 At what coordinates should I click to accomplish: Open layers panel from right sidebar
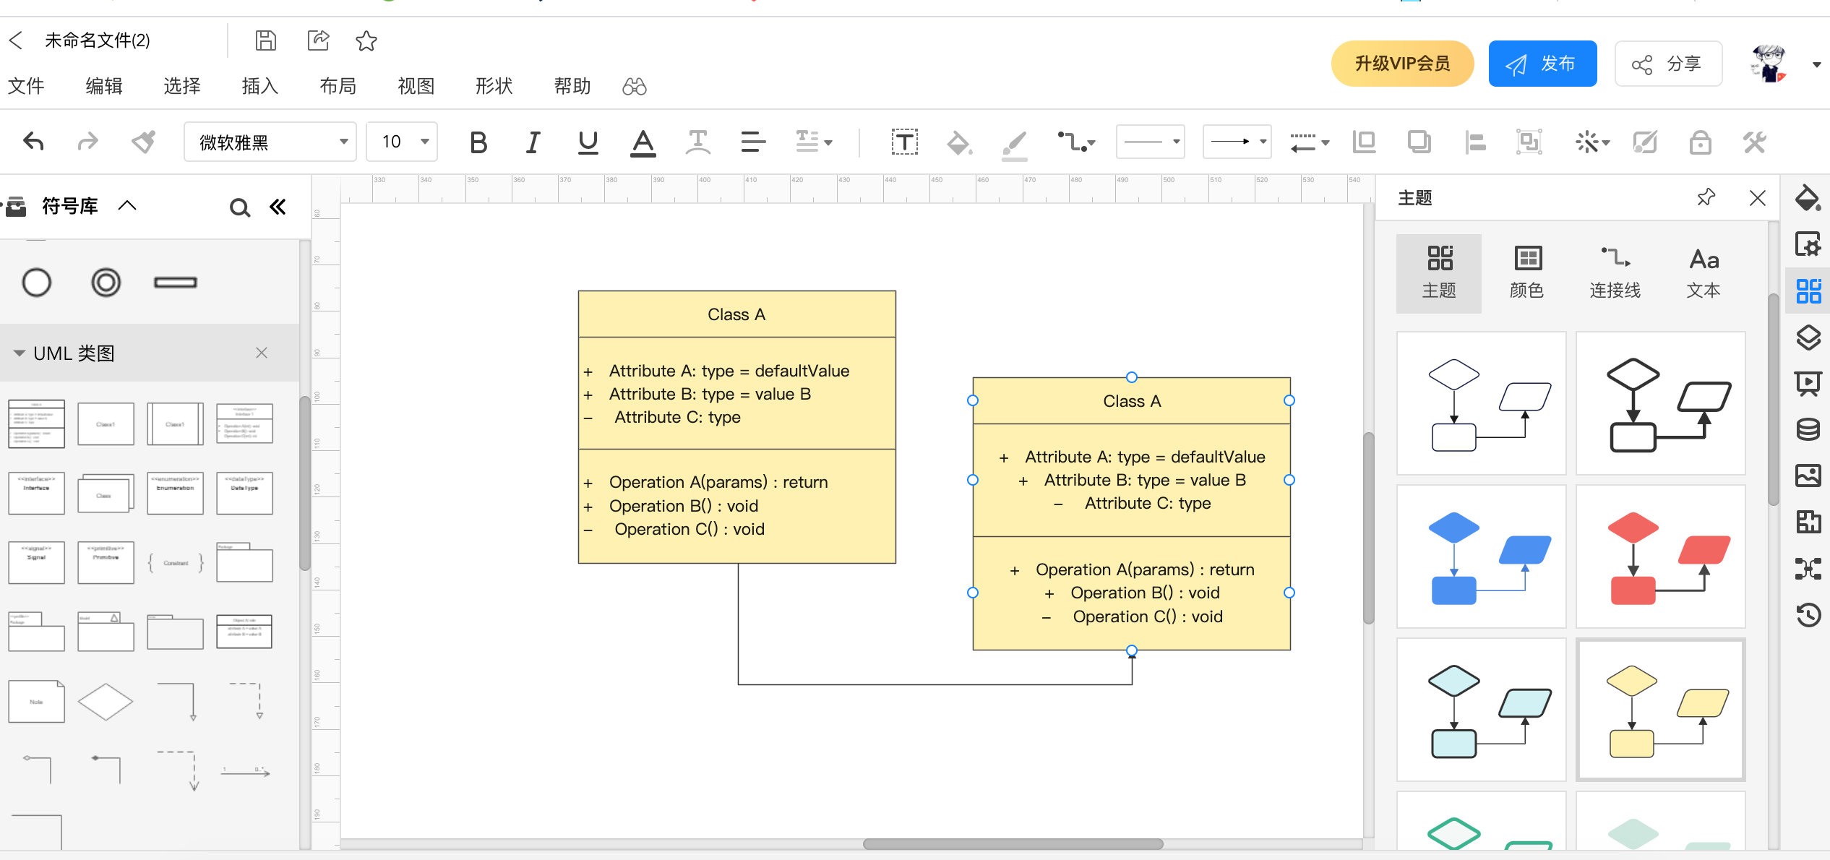pyautogui.click(x=1808, y=337)
